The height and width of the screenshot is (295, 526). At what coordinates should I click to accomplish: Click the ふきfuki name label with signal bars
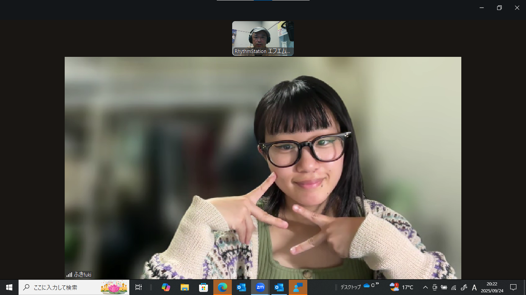(79, 275)
